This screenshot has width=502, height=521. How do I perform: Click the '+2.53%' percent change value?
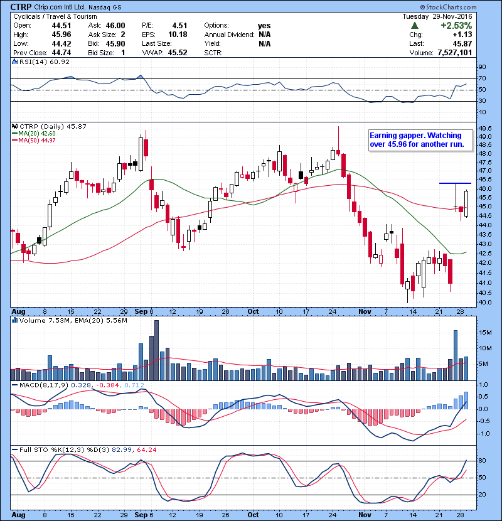(x=456, y=26)
